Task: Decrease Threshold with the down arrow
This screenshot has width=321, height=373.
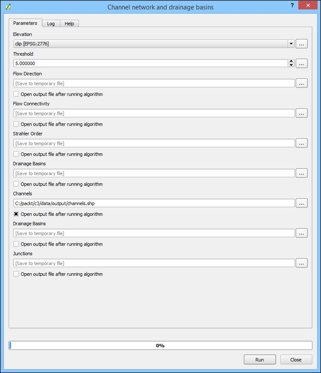Action: point(291,65)
